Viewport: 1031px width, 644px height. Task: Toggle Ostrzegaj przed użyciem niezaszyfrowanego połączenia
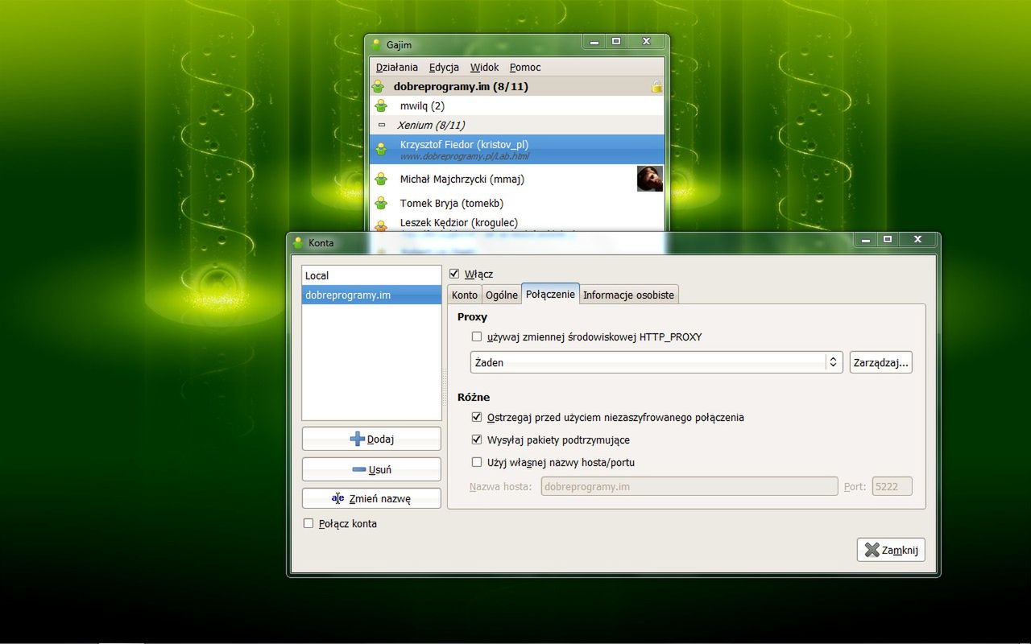(477, 418)
